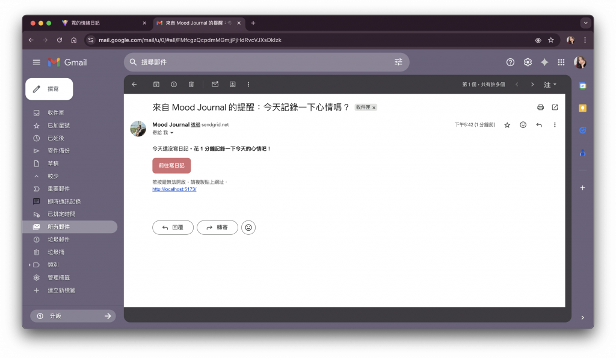The height and width of the screenshot is (358, 616).
Task: Report email as spam
Action: pyautogui.click(x=174, y=84)
